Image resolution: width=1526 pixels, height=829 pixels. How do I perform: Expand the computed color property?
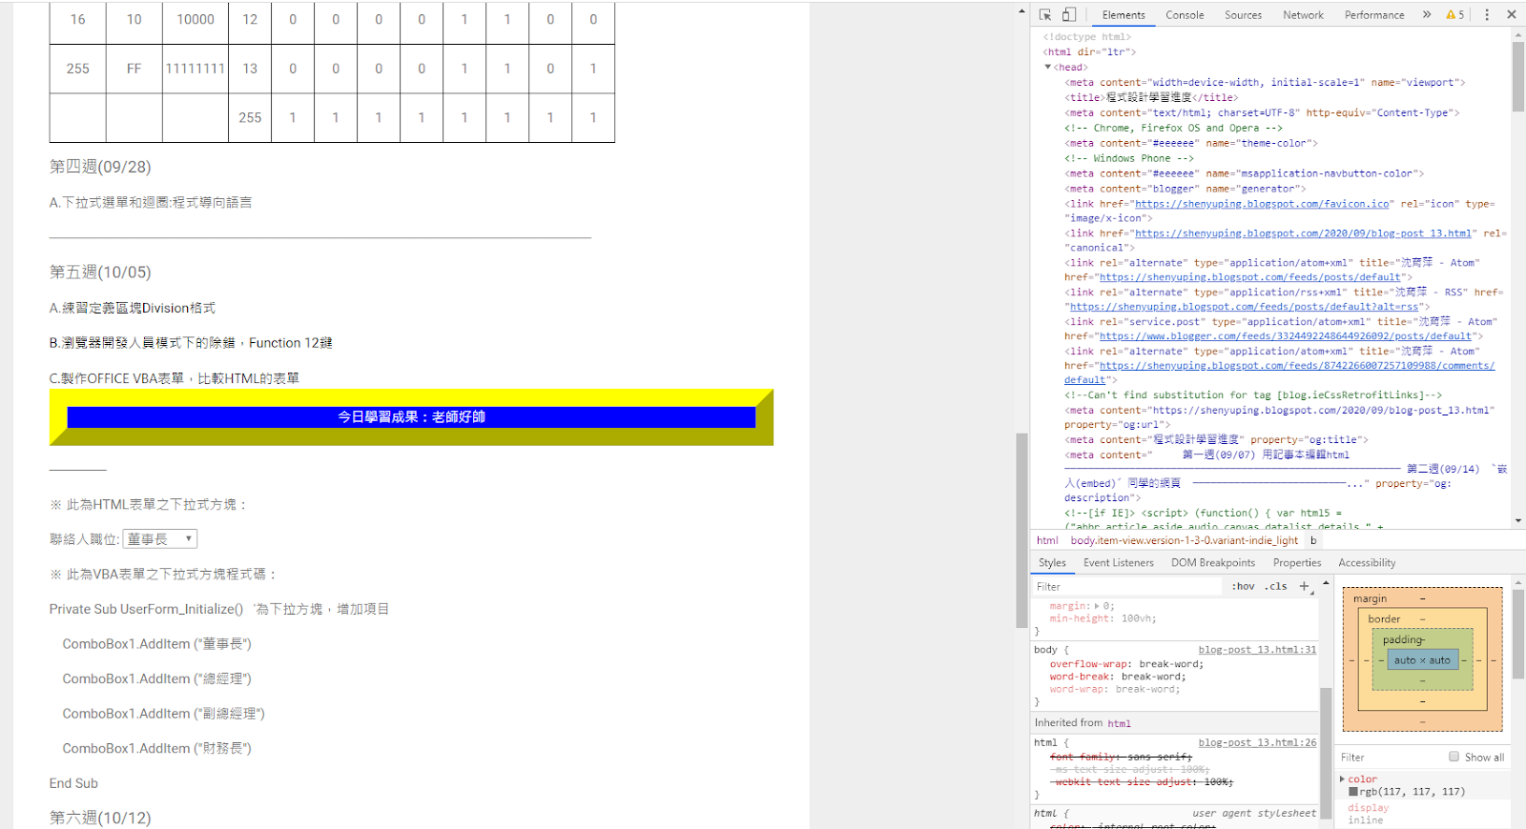pyautogui.click(x=1342, y=779)
